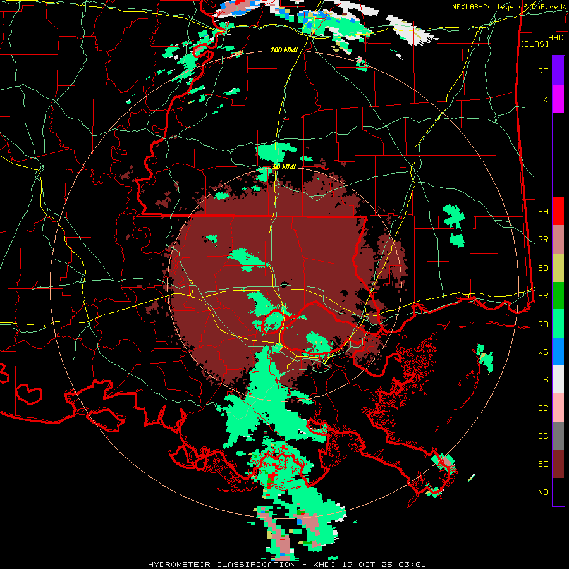
Task: Click the ND legend label
Action: coord(542,493)
